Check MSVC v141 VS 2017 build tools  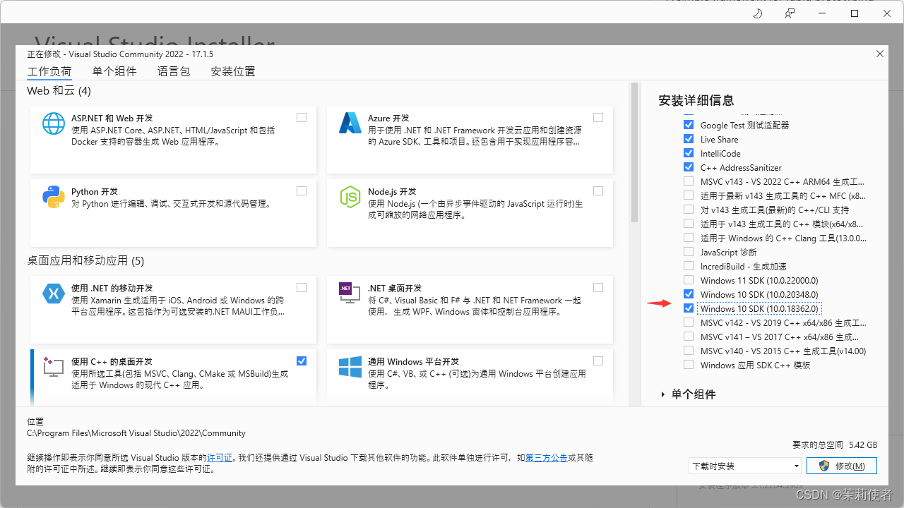tap(689, 337)
